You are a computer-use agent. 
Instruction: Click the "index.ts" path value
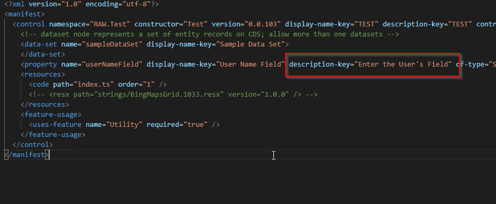click(x=94, y=85)
